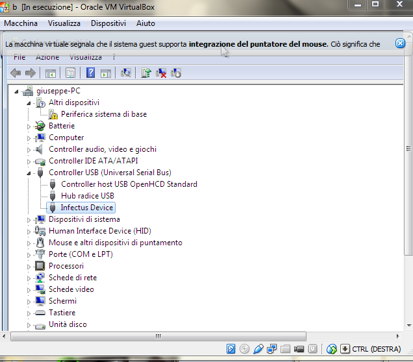Click the Update driver software icon
413x362 pixels.
pyautogui.click(x=146, y=73)
